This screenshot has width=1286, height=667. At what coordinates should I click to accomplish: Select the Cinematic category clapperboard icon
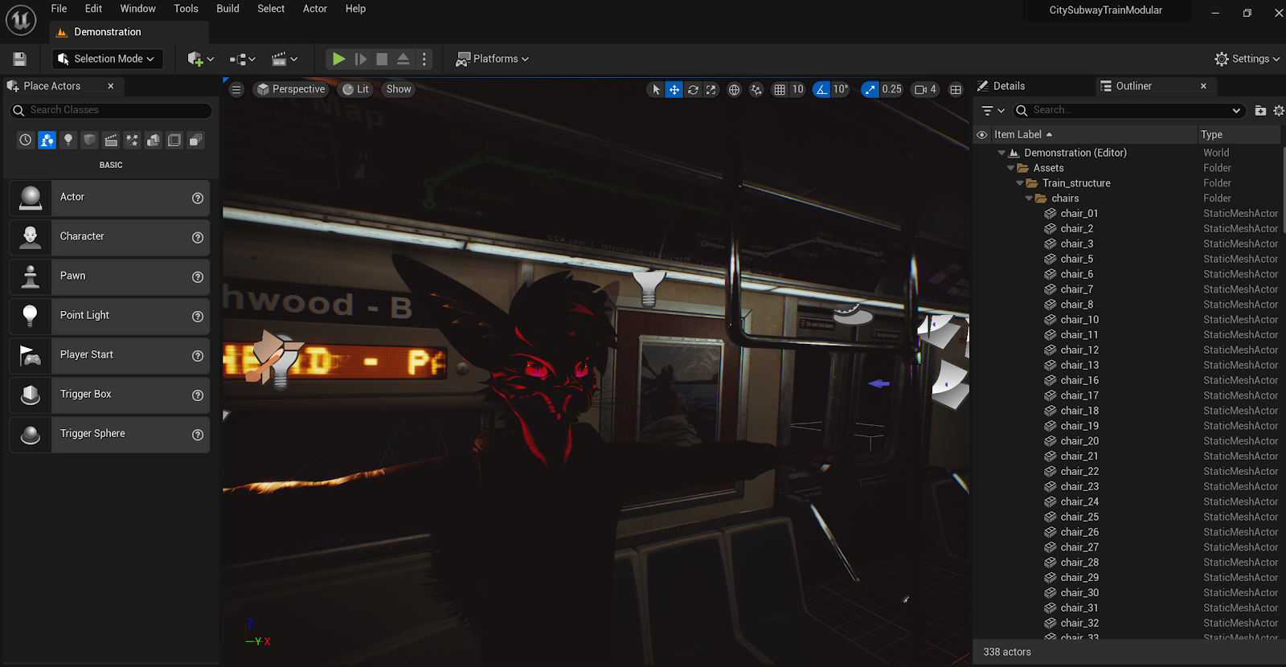pos(111,140)
